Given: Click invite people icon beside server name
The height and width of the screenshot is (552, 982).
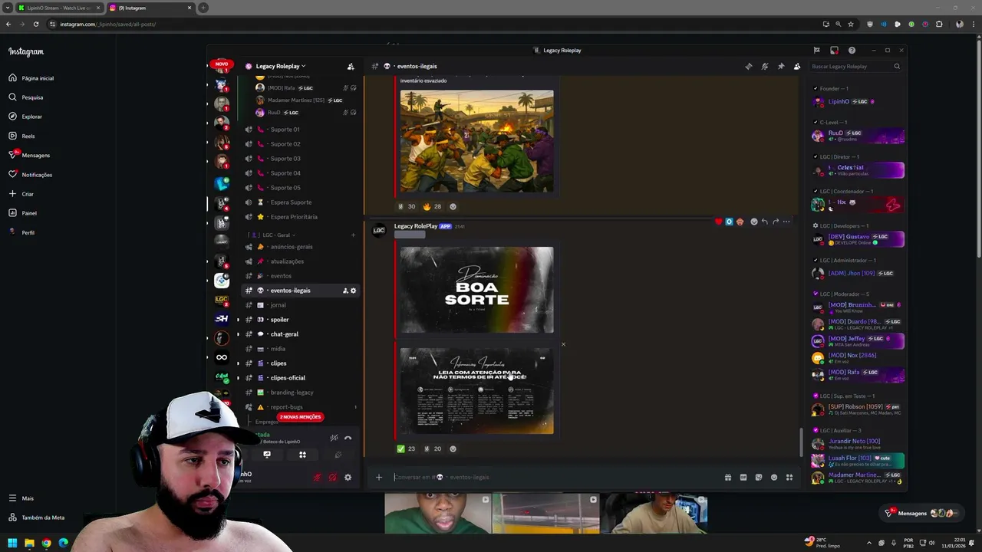Looking at the screenshot, I should (x=351, y=66).
